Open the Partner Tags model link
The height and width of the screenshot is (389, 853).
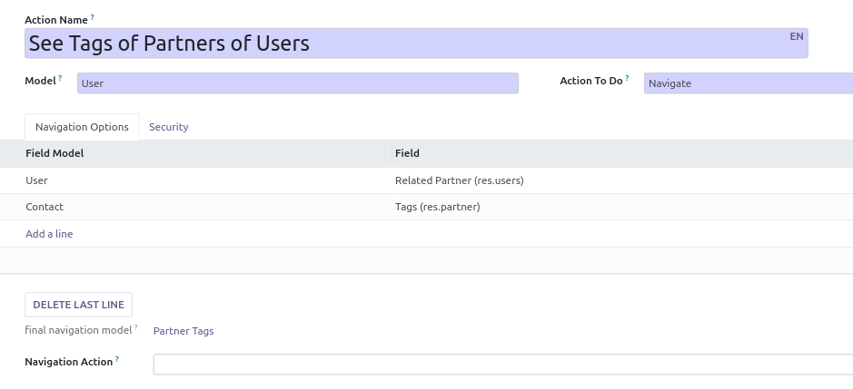point(183,331)
